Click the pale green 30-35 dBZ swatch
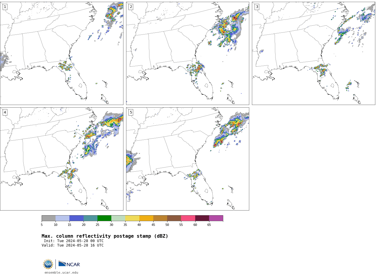Image resolution: width=378 pixels, height=276 pixels. 118,218
